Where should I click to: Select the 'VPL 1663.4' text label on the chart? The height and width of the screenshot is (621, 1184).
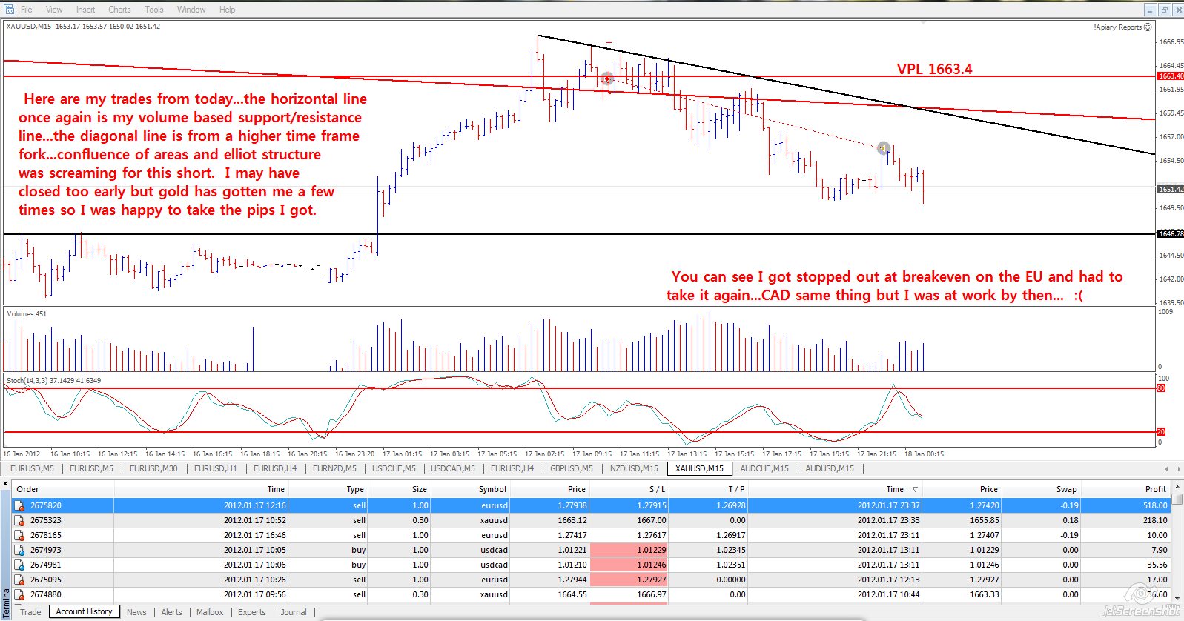point(934,69)
